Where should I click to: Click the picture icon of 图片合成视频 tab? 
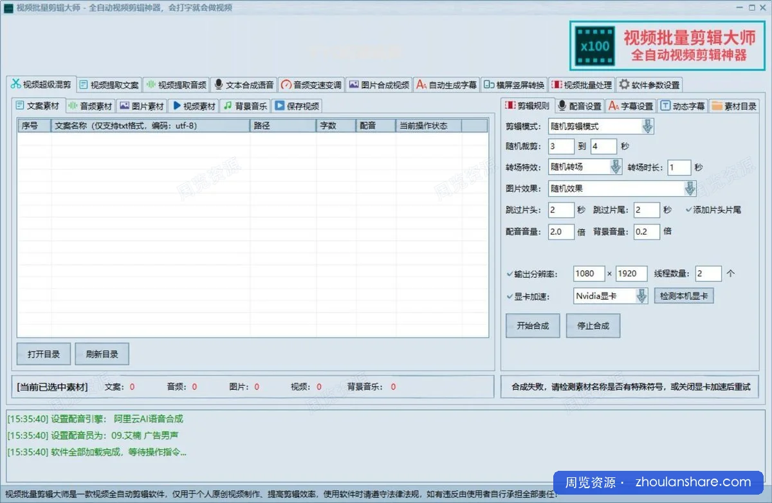coord(354,84)
